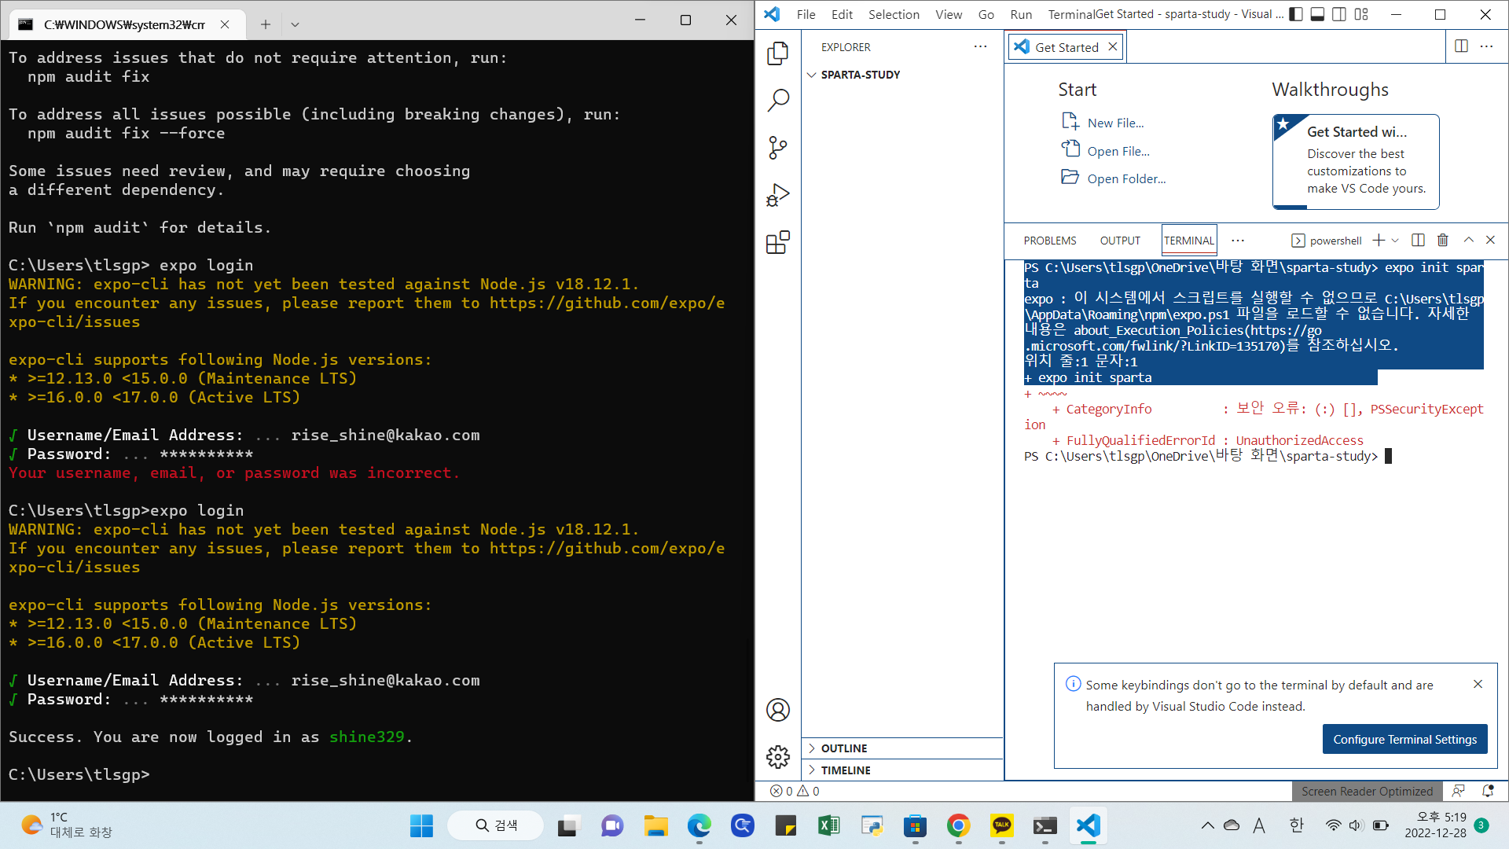Image resolution: width=1509 pixels, height=849 pixels.
Task: Open Microsoft Store from the taskbar
Action: click(915, 825)
